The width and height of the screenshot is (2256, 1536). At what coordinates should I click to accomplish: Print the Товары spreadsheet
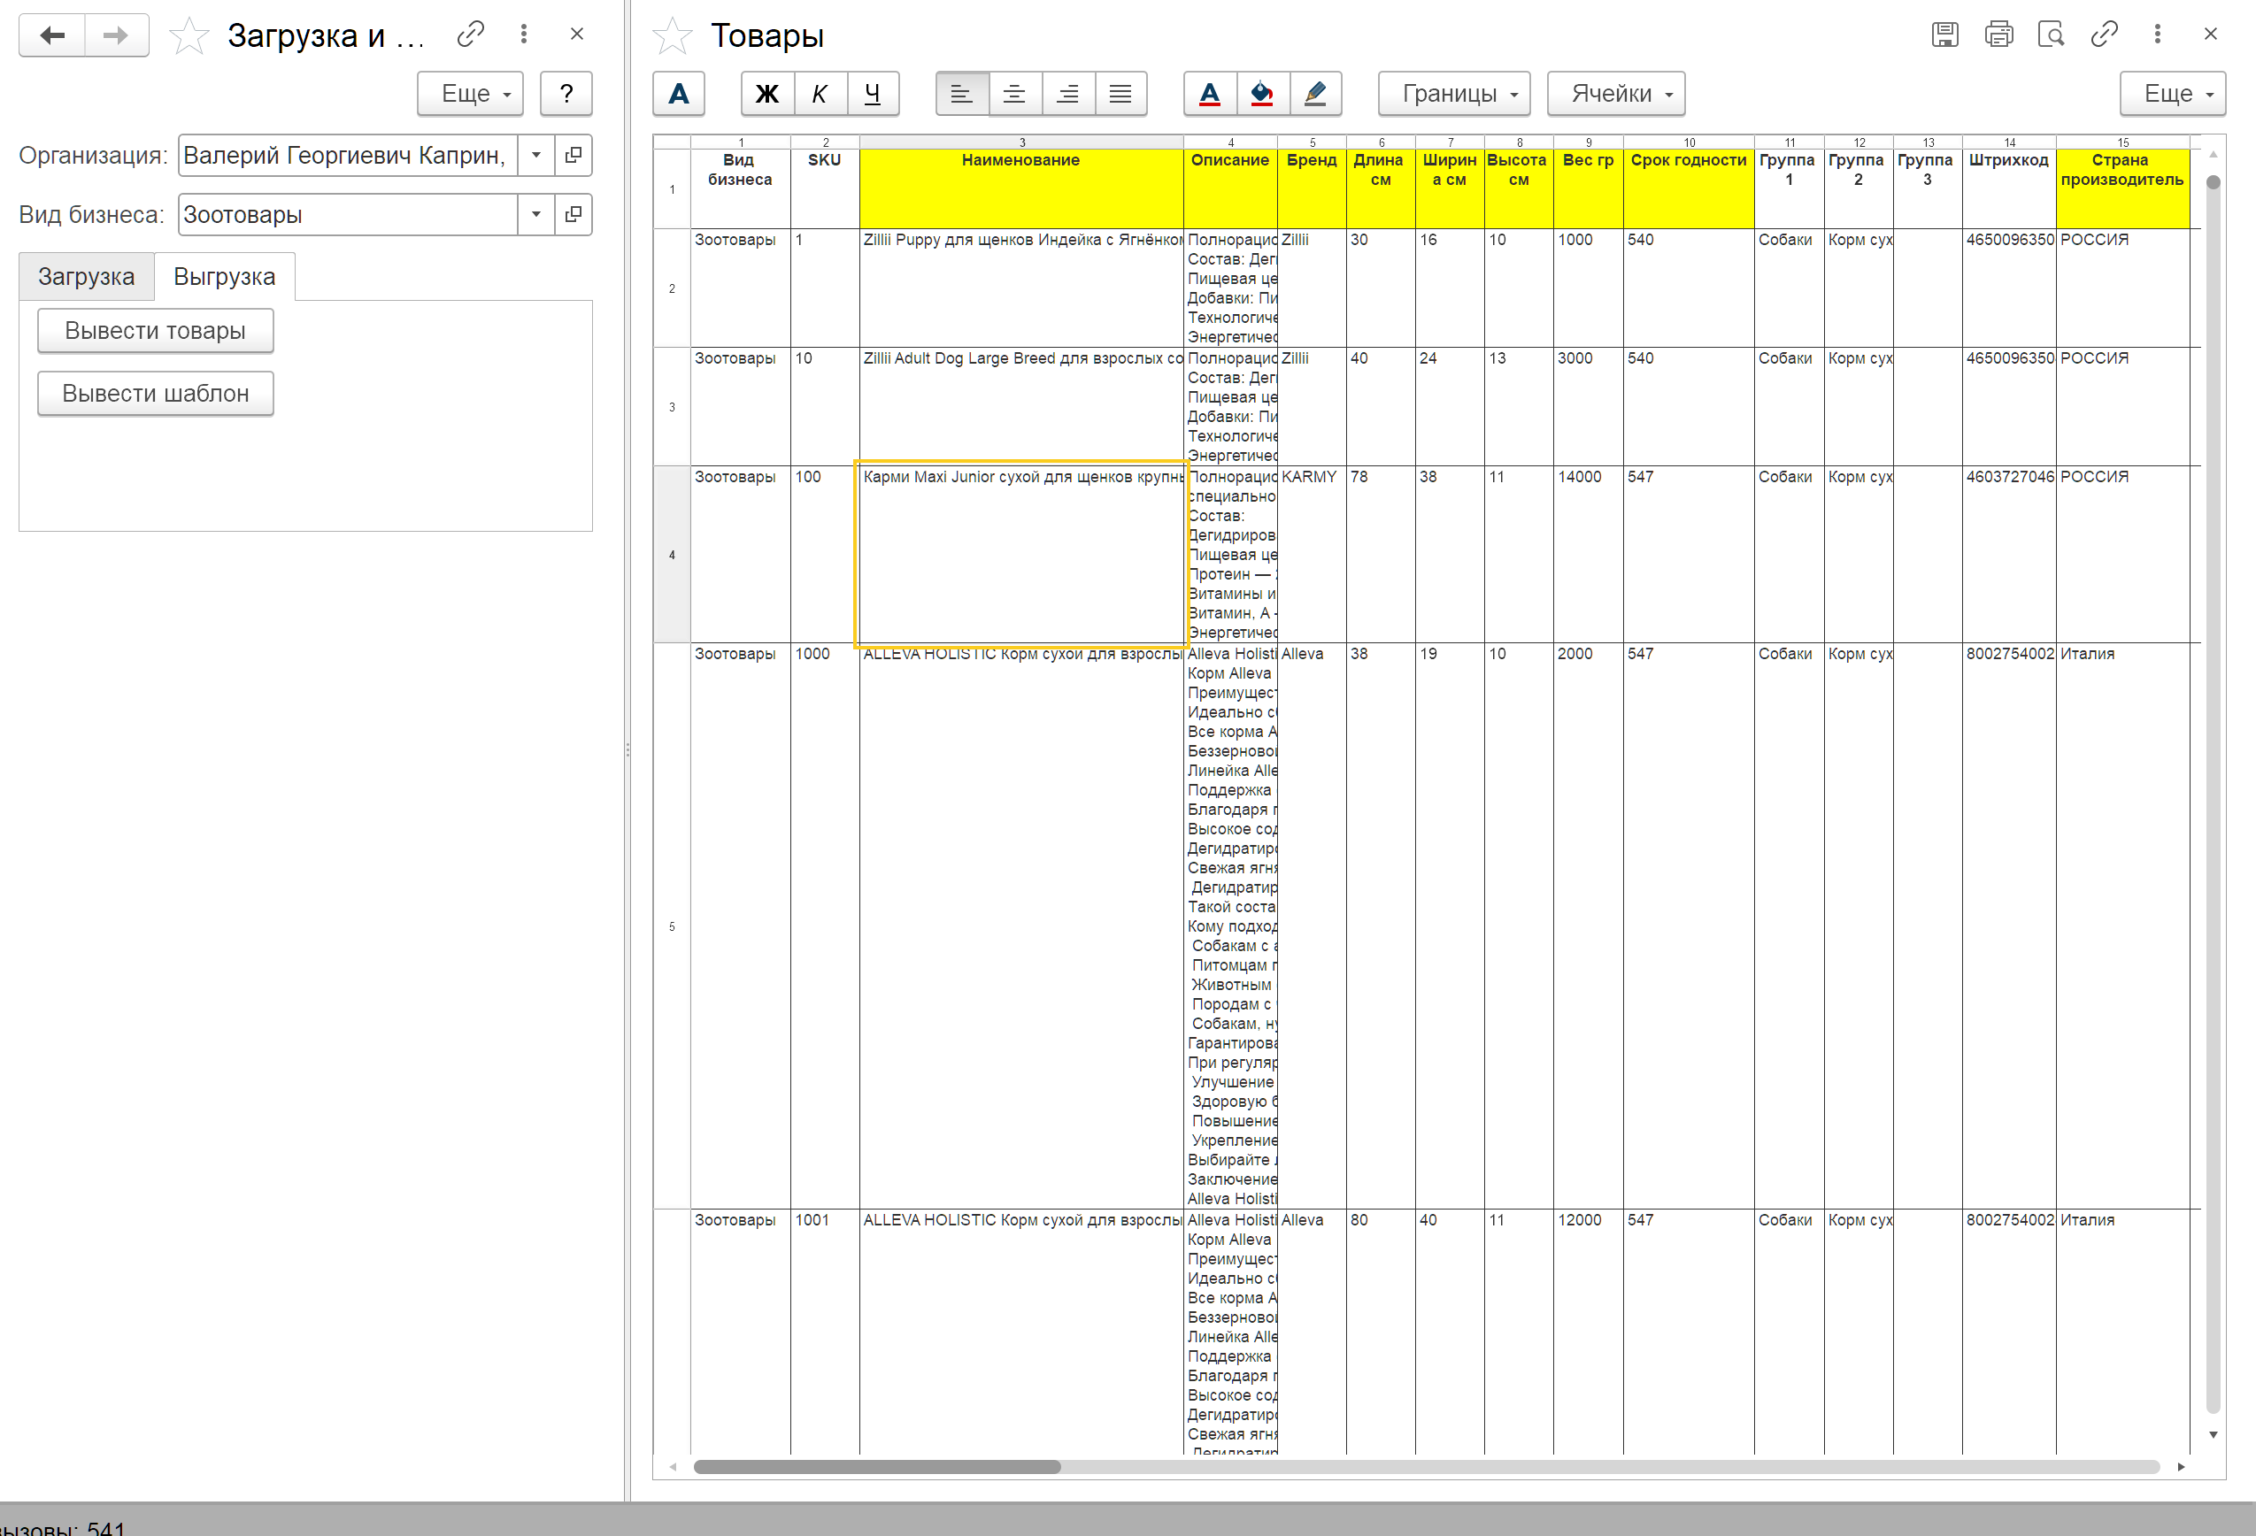click(x=1998, y=35)
